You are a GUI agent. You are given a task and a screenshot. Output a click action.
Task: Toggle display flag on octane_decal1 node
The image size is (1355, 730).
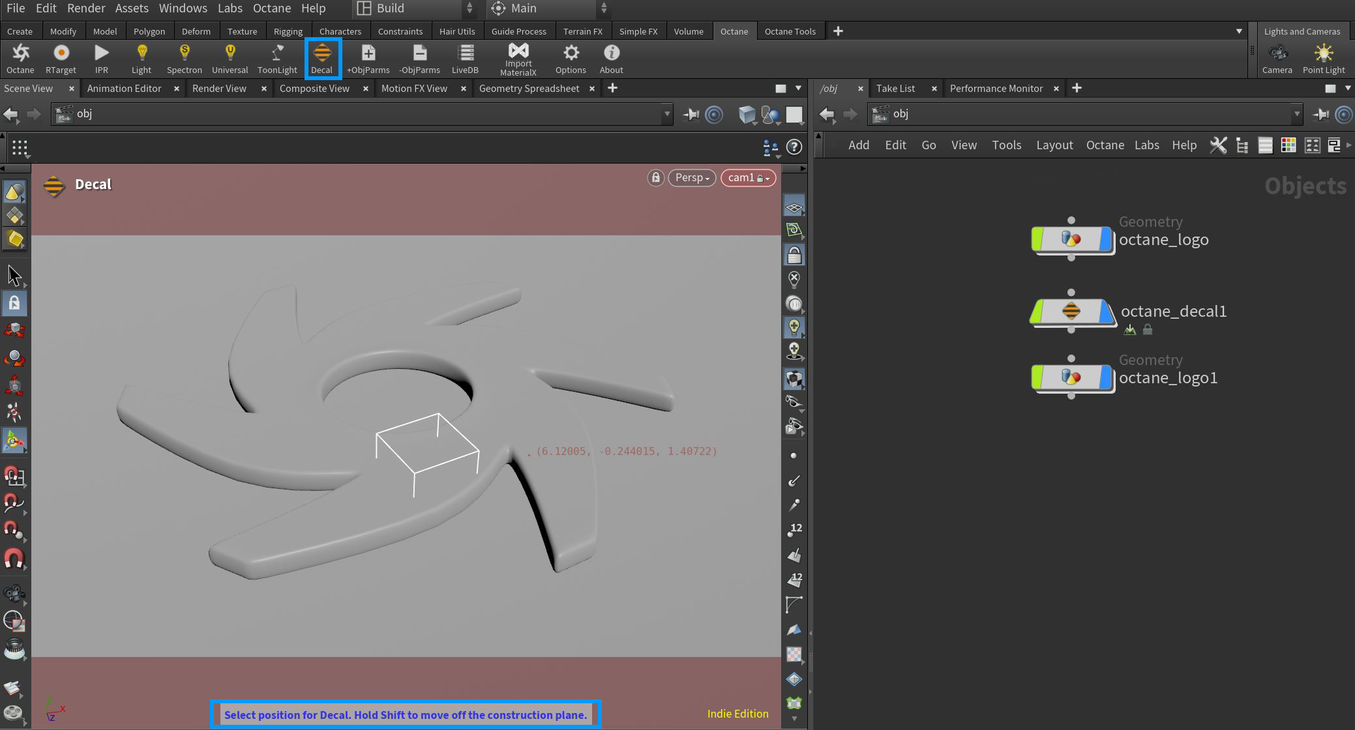(1107, 312)
